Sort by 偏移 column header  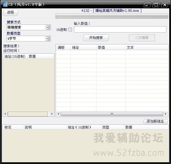63,48
